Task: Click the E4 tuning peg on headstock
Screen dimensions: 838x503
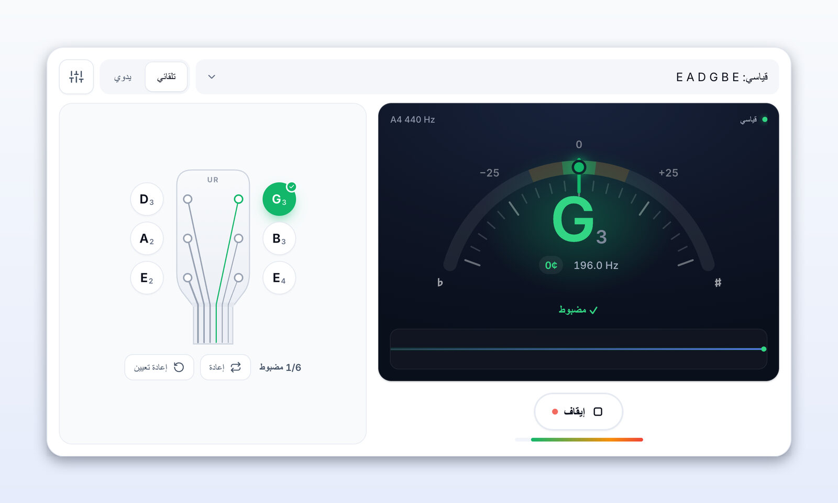Action: (x=238, y=278)
